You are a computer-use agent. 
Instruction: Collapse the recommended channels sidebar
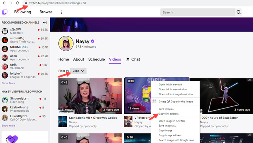(x=45, y=22)
